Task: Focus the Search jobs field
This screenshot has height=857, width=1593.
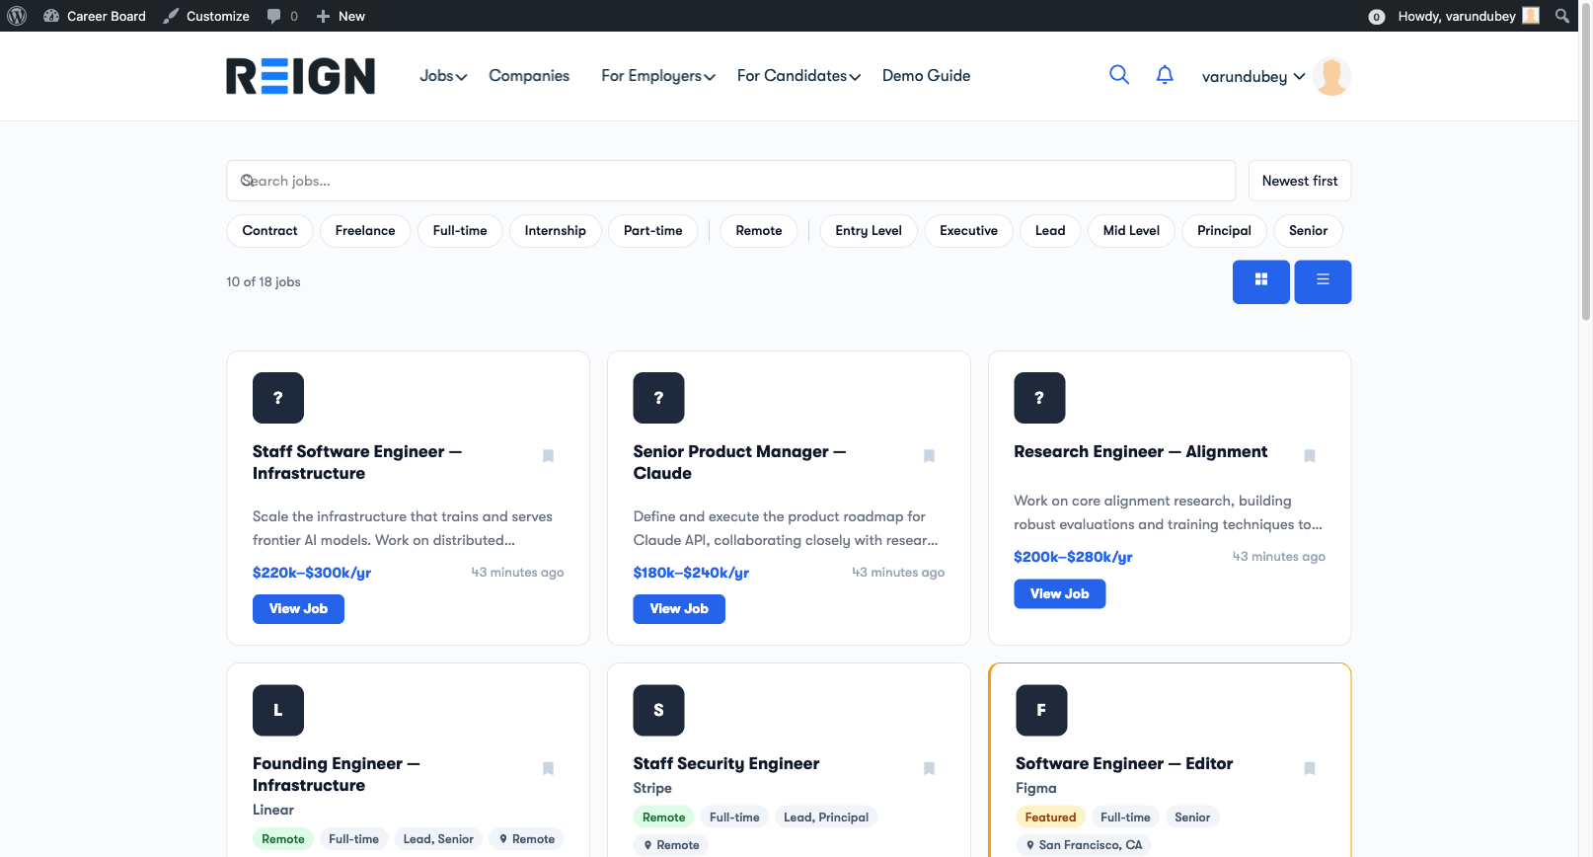Action: click(731, 181)
